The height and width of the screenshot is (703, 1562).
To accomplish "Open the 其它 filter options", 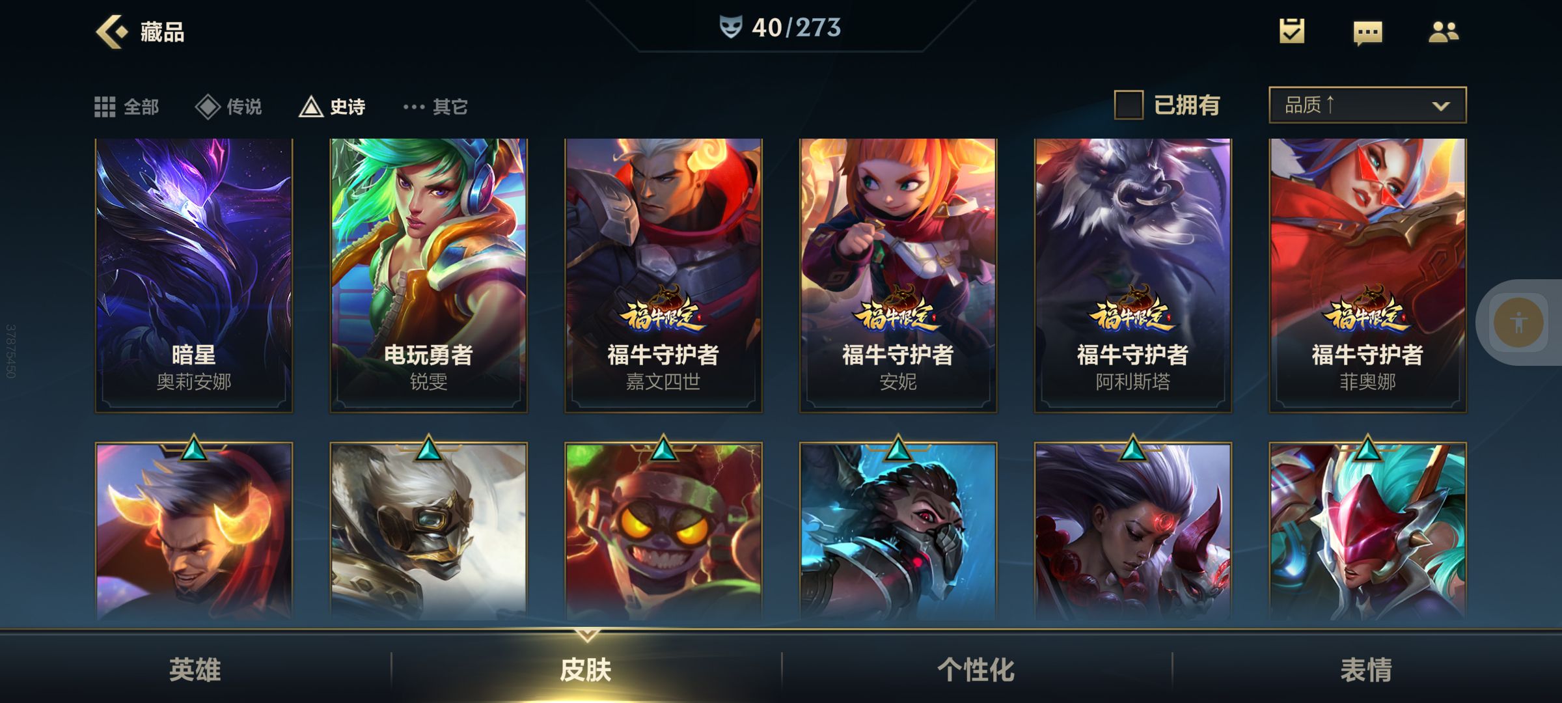I will point(435,107).
